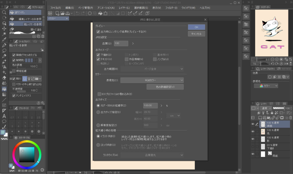
Task: Select the Text tool in toolbox
Action: coord(4,116)
